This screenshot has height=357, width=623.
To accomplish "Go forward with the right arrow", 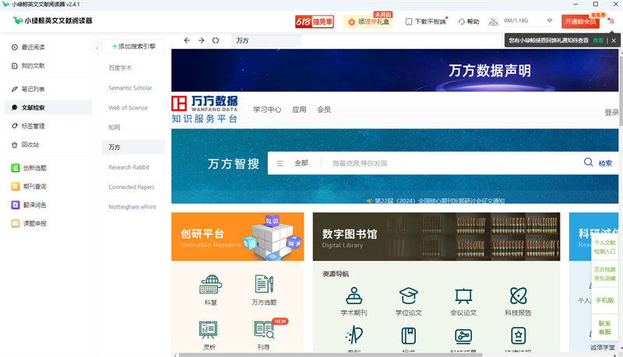I will 202,40.
